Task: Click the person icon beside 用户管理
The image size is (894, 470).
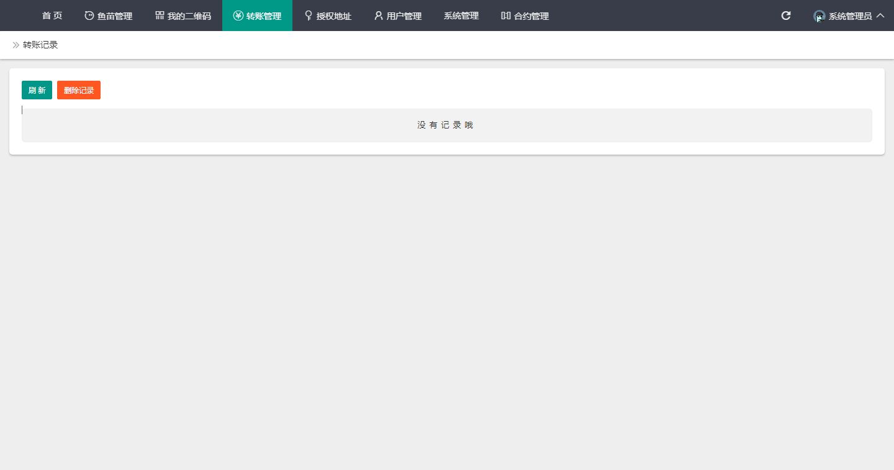Action: pyautogui.click(x=378, y=15)
